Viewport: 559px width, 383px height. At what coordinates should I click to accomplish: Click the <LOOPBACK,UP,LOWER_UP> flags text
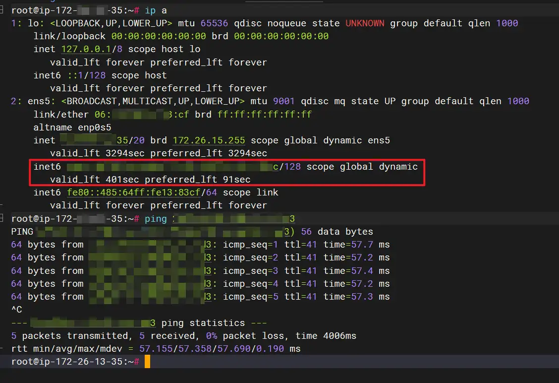click(111, 23)
